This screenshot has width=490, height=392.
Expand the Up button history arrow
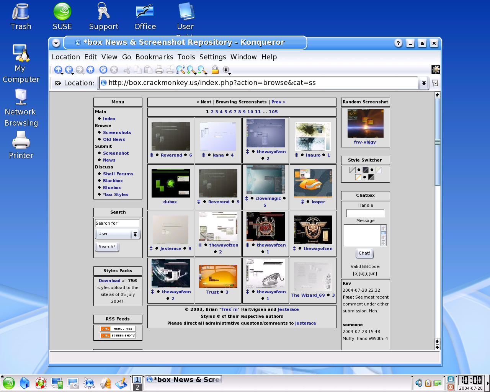tap(62, 73)
